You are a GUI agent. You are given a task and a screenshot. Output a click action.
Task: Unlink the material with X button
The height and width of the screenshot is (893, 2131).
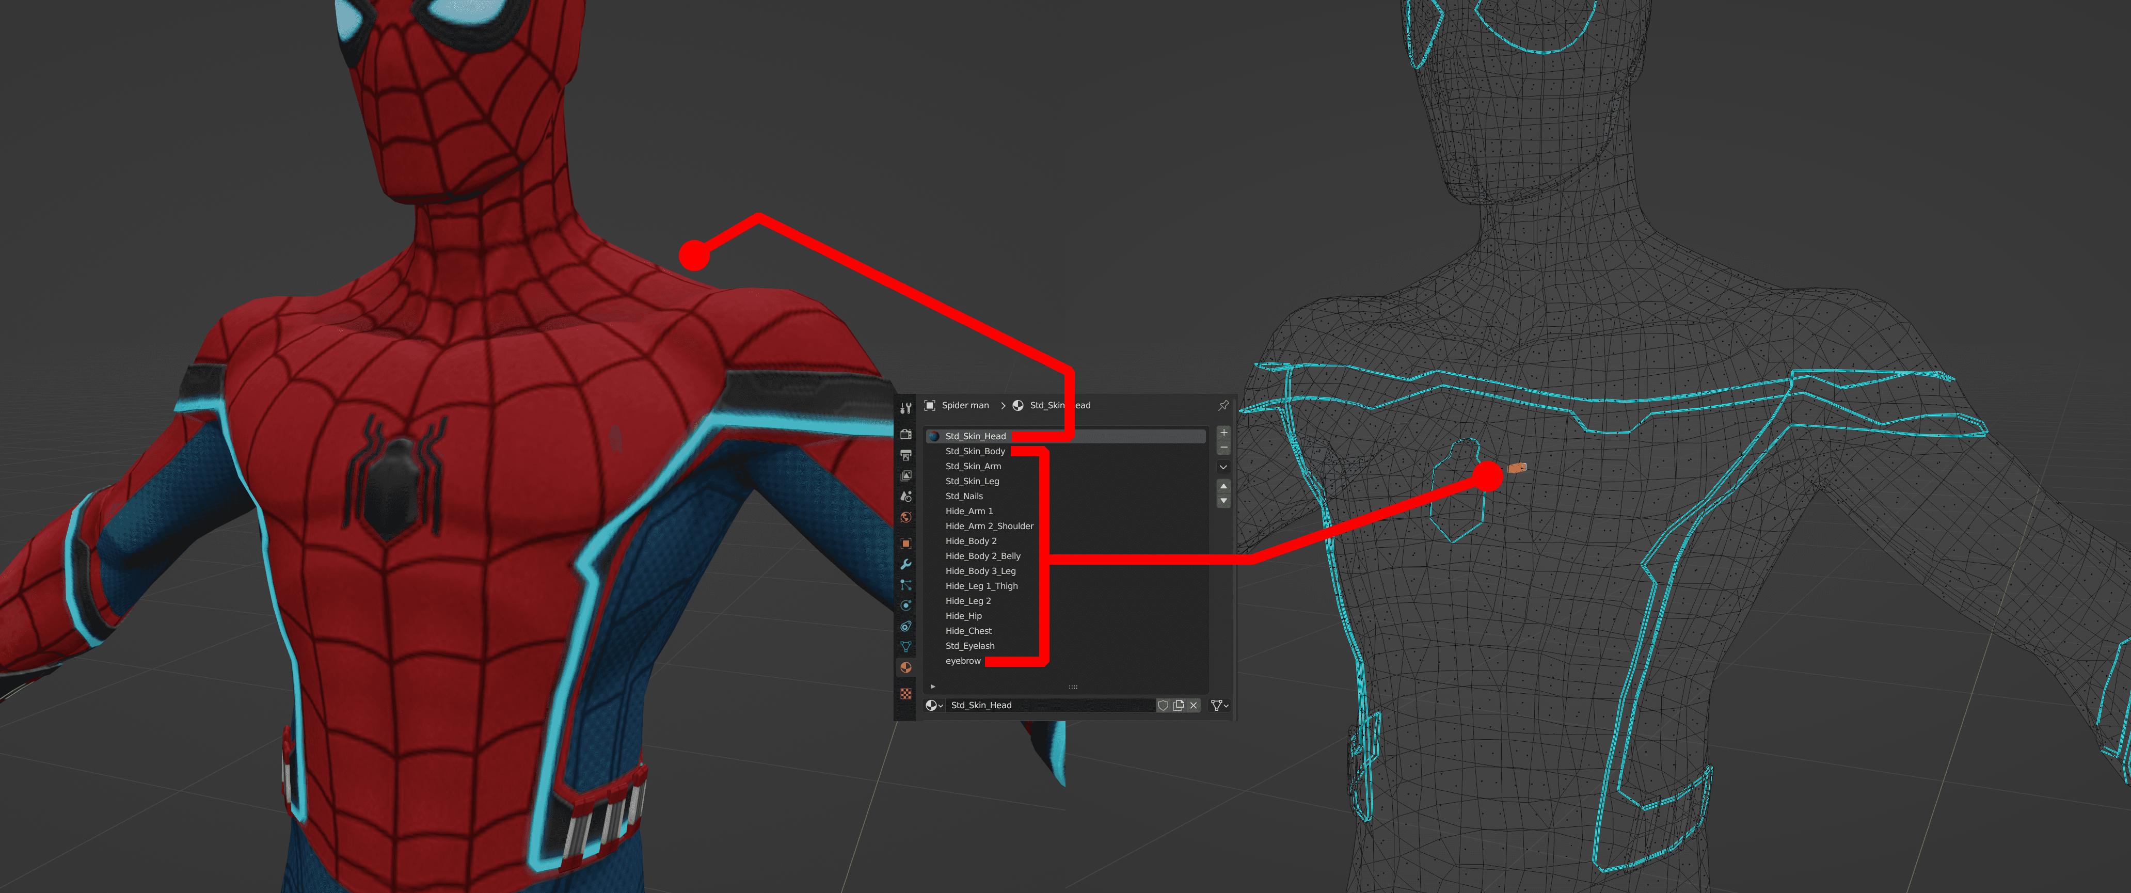point(1194,705)
